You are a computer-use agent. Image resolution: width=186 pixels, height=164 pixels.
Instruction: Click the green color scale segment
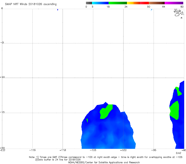tap(118, 3)
